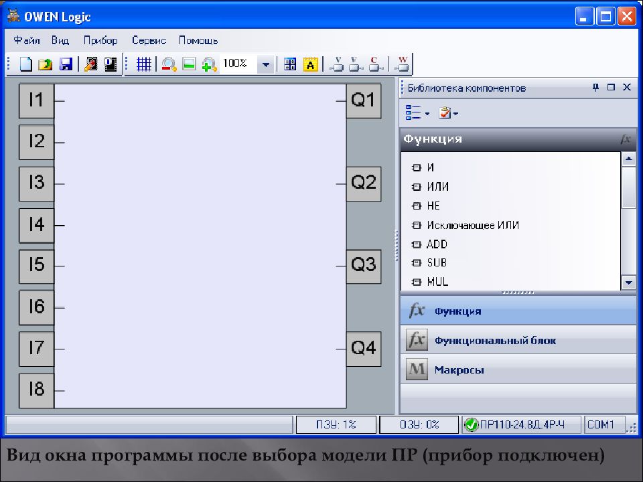Create a new project with the blank page icon
The width and height of the screenshot is (643, 482).
pyautogui.click(x=26, y=64)
